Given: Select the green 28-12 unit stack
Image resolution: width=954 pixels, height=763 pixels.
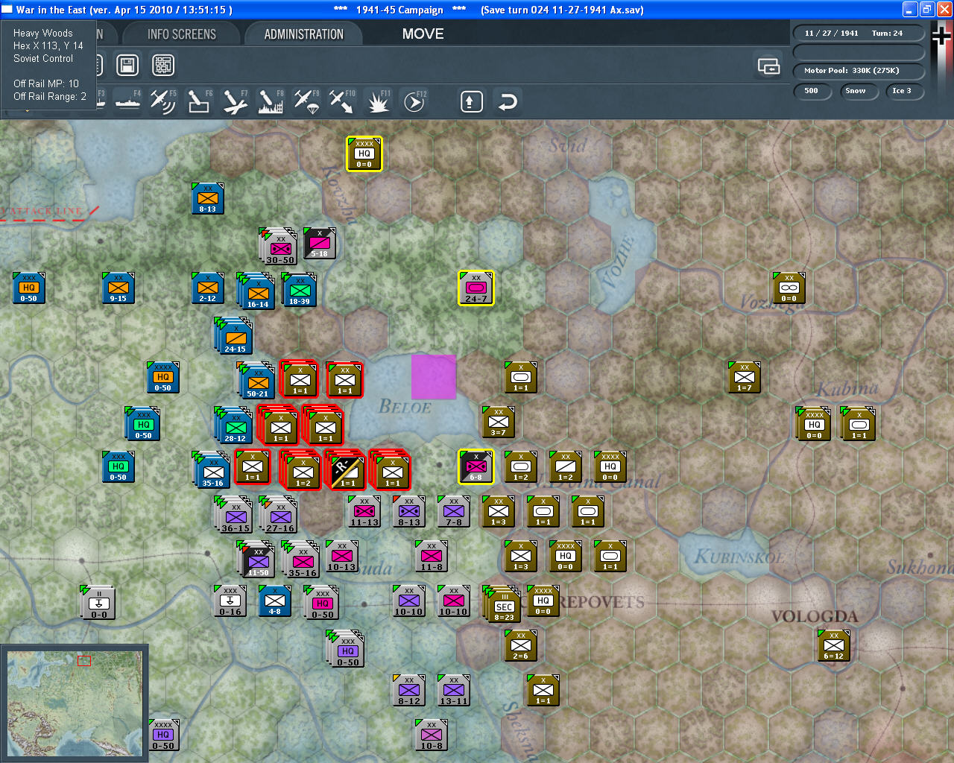Looking at the screenshot, I should (x=233, y=425).
